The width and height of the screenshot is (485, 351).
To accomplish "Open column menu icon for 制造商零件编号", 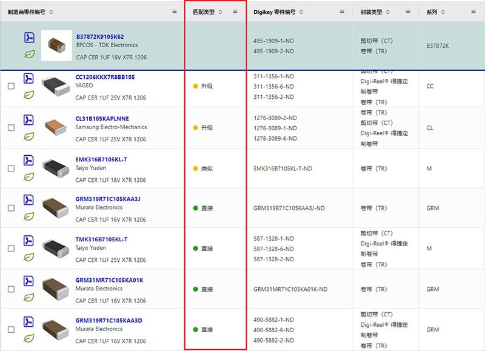I will pyautogui.click(x=175, y=12).
